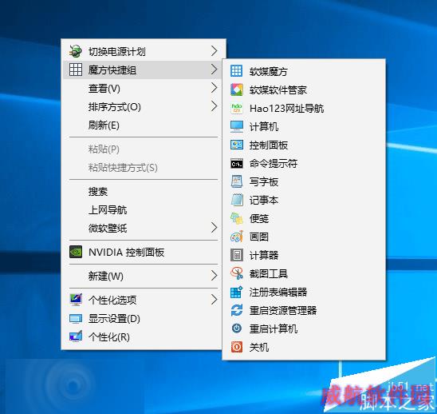437x414 pixels.
Task: Expand the 新建(W) submenu arrow
Action: click(x=214, y=276)
